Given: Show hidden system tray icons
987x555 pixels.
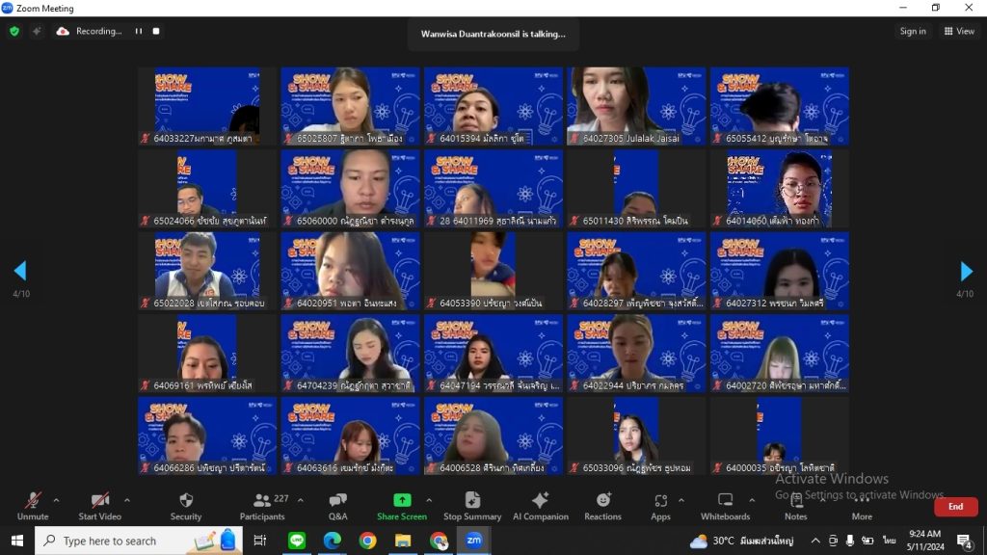Looking at the screenshot, I should click(815, 541).
